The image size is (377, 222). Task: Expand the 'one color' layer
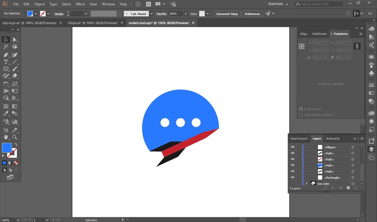[x=306, y=183]
